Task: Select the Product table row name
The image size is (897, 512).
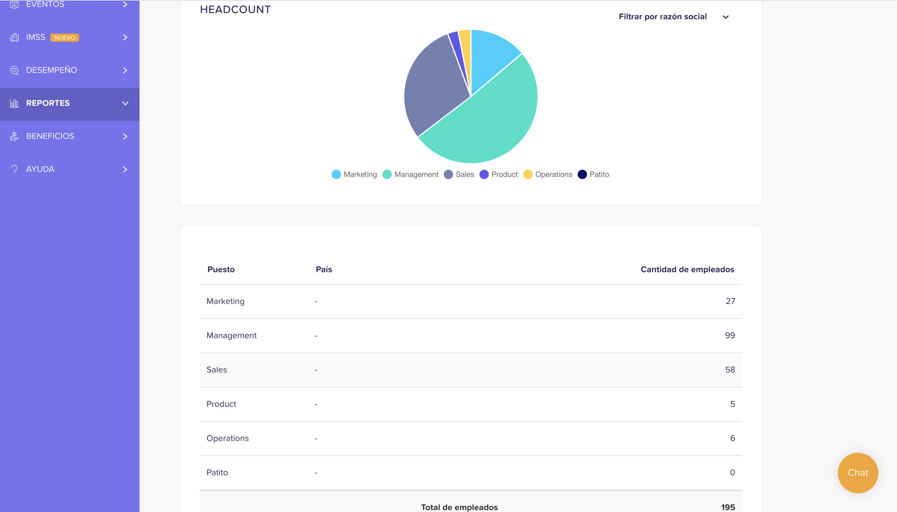Action: (221, 404)
